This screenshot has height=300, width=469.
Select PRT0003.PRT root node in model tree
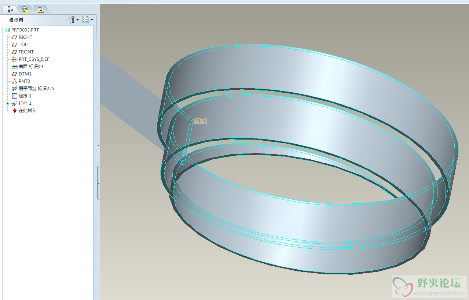pos(22,30)
